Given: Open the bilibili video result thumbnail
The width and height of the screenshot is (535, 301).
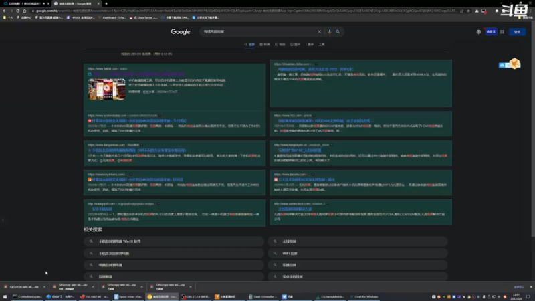Looking at the screenshot, I should pyautogui.click(x=106, y=89).
